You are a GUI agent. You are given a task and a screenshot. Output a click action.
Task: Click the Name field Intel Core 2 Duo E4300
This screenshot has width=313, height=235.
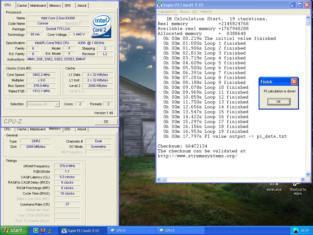[x=58, y=18]
